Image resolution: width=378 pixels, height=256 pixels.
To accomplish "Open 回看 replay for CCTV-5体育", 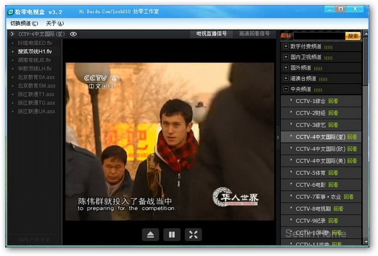I will pyautogui.click(x=333, y=173).
